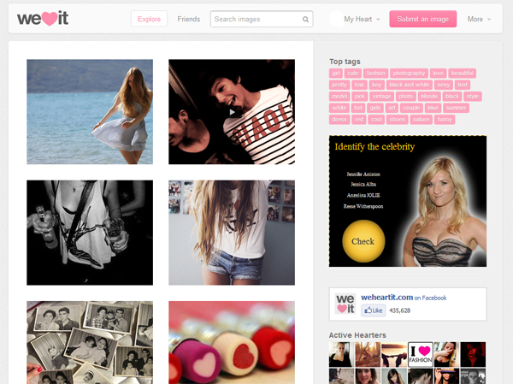Focus the Search images field
The image size is (513, 384).
point(262,19)
